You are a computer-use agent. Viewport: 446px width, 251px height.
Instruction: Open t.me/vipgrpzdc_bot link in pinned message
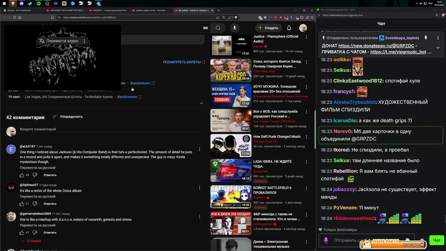point(398,52)
